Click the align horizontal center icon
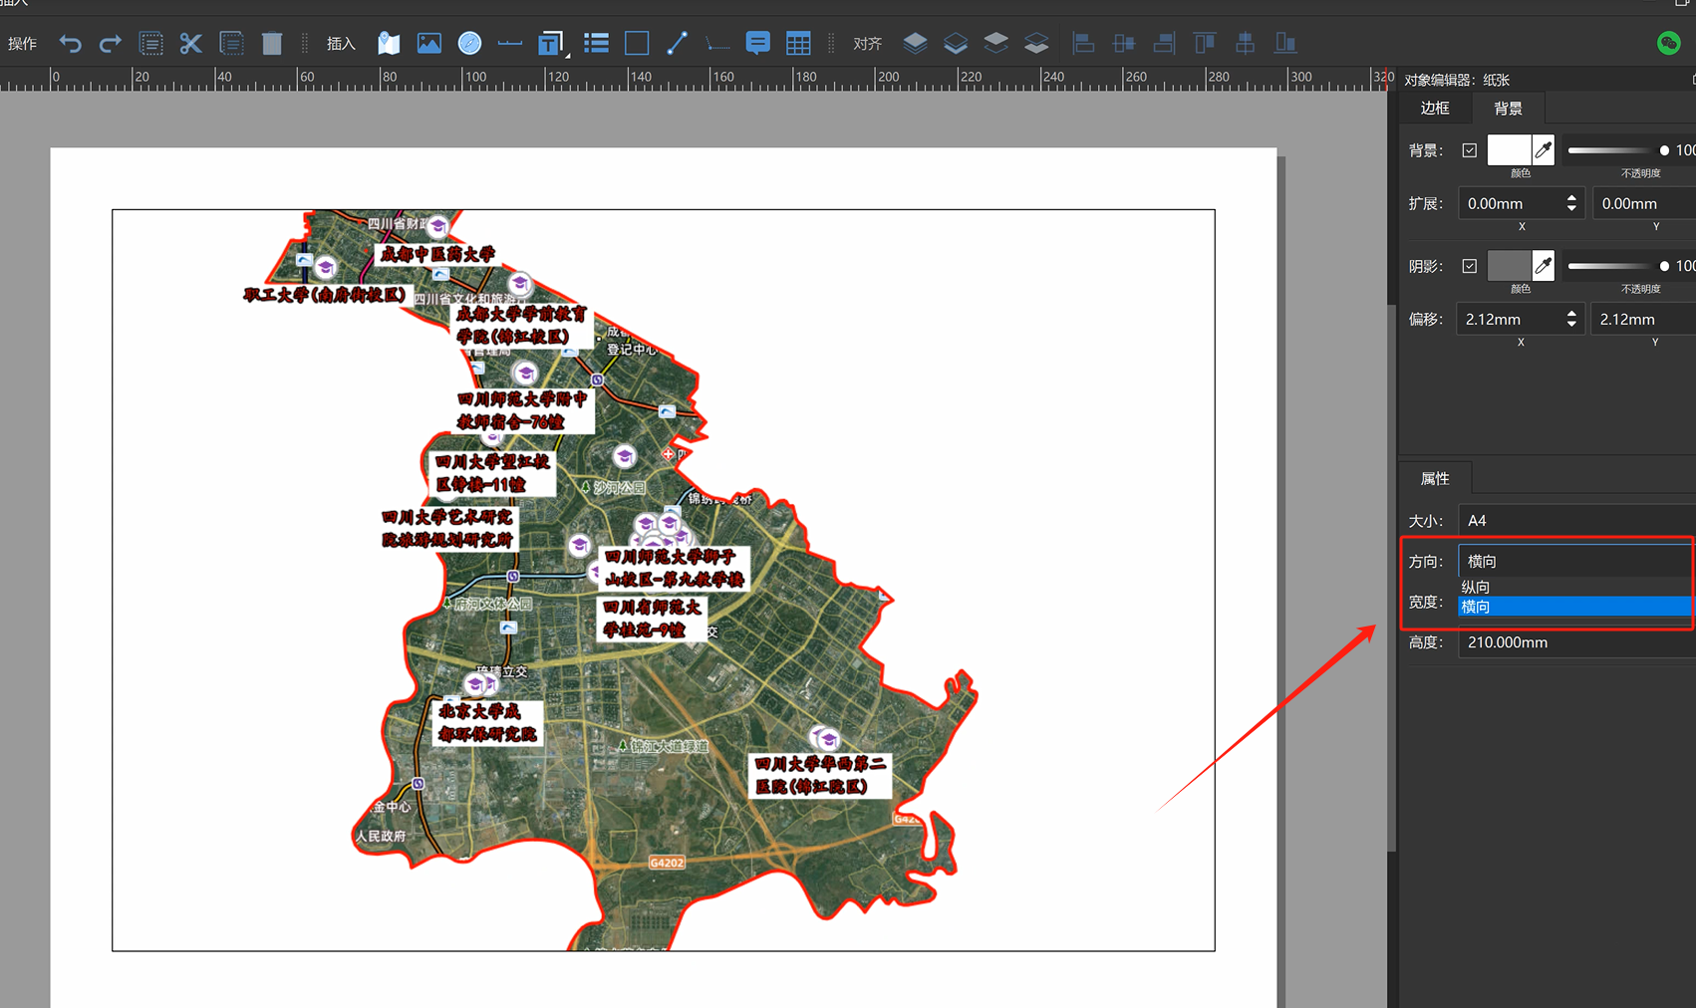Screen dimensions: 1696x1008 click(x=1124, y=43)
